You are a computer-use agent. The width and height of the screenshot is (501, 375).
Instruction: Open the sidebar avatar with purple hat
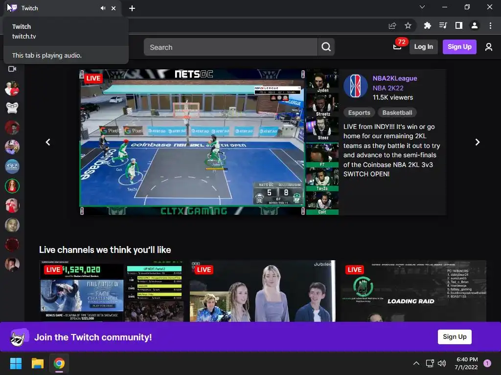click(12, 147)
